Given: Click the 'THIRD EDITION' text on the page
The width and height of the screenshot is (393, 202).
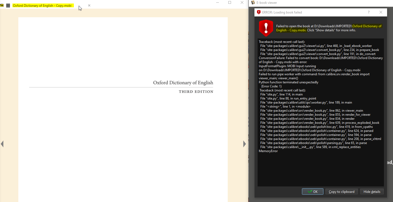Looking at the screenshot, I should [196, 92].
